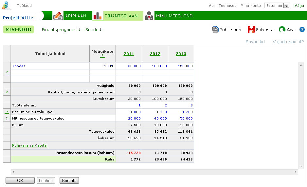Click vertical scrollbar up arrow
Screen dimensions: 307x187
(301, 65)
